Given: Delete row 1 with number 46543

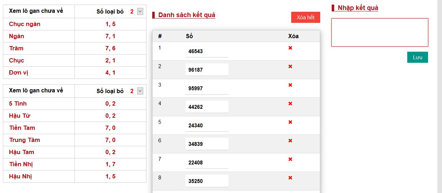Looking at the screenshot, I should pyautogui.click(x=290, y=48).
